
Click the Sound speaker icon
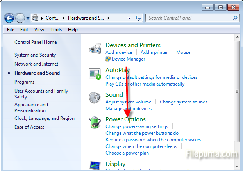pos(95,98)
